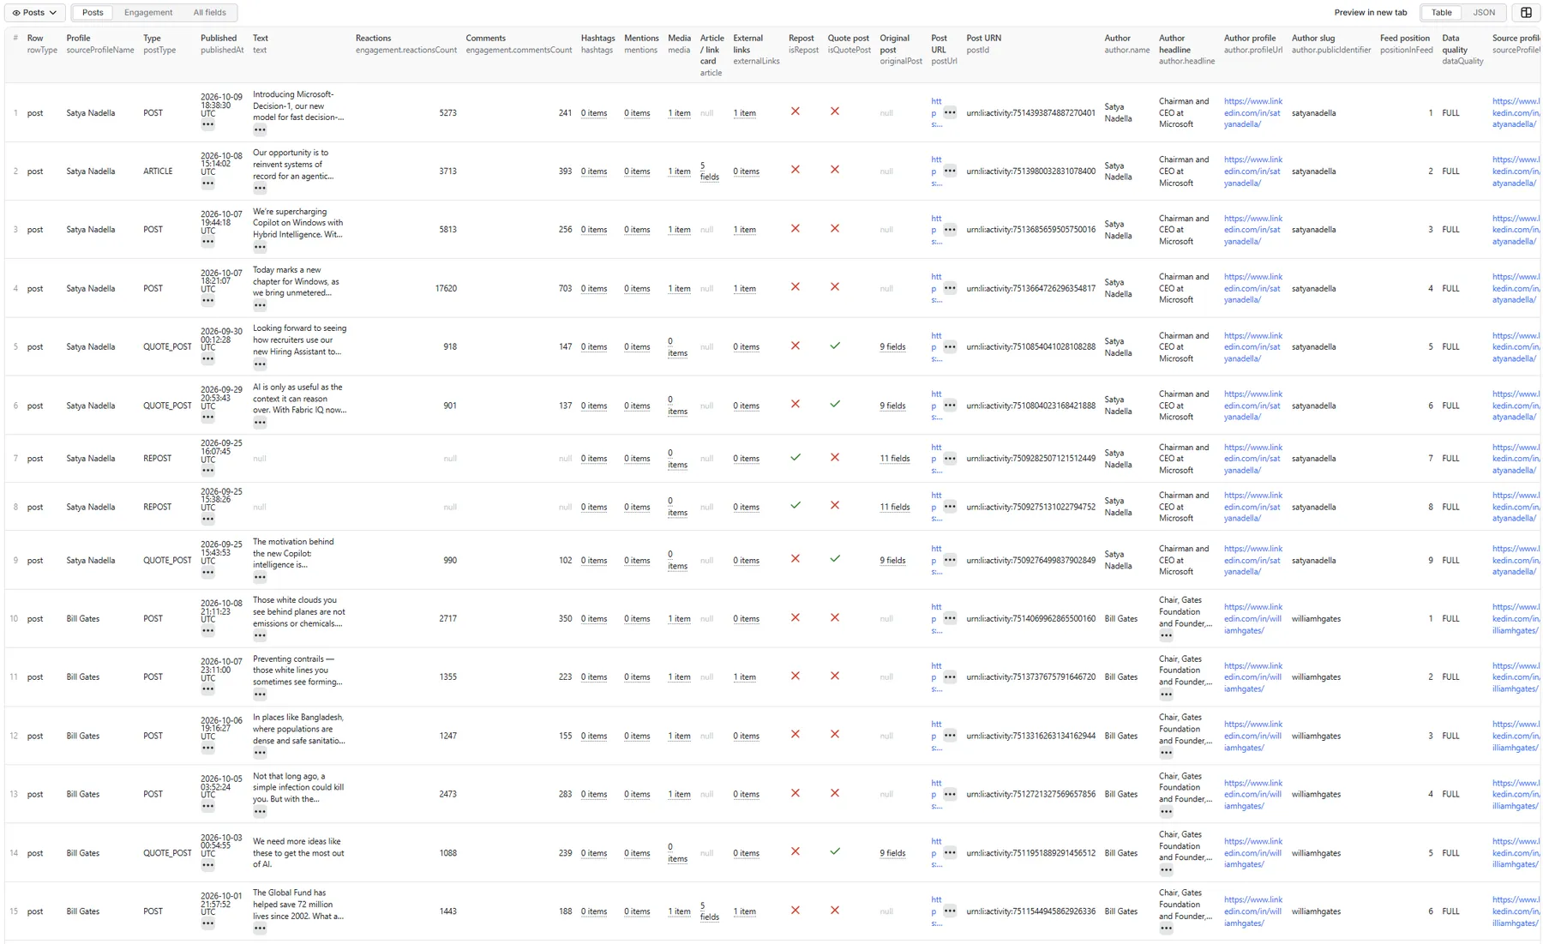Click quote post checkmark in row 14
The width and height of the screenshot is (1543, 944).
click(x=835, y=852)
